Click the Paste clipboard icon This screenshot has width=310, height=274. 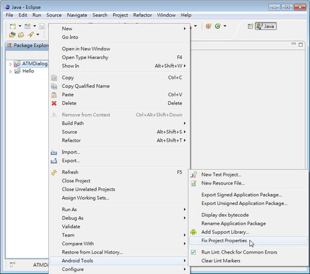54,95
